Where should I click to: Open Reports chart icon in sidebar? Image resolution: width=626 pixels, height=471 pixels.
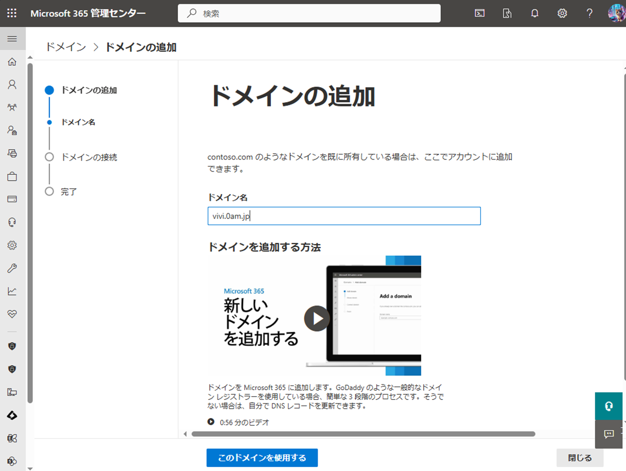pyautogui.click(x=12, y=291)
